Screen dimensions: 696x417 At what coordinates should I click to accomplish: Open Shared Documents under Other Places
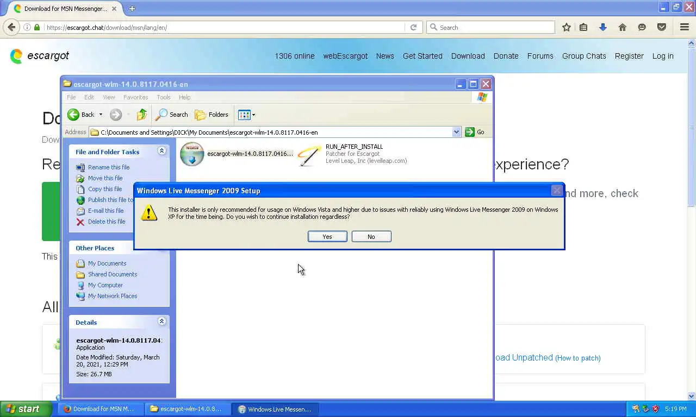[113, 274]
